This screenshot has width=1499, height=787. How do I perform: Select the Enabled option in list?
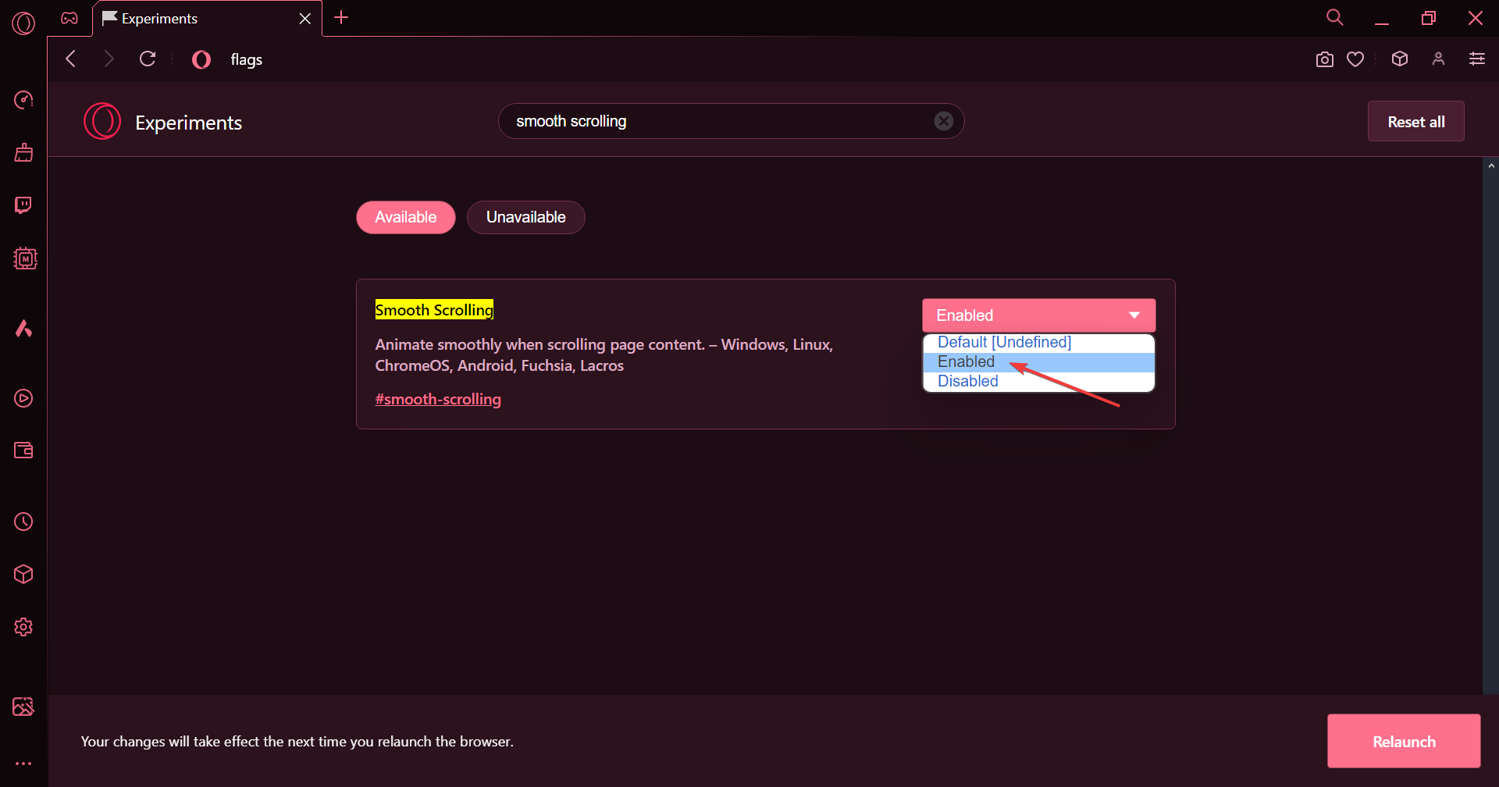click(x=1038, y=362)
